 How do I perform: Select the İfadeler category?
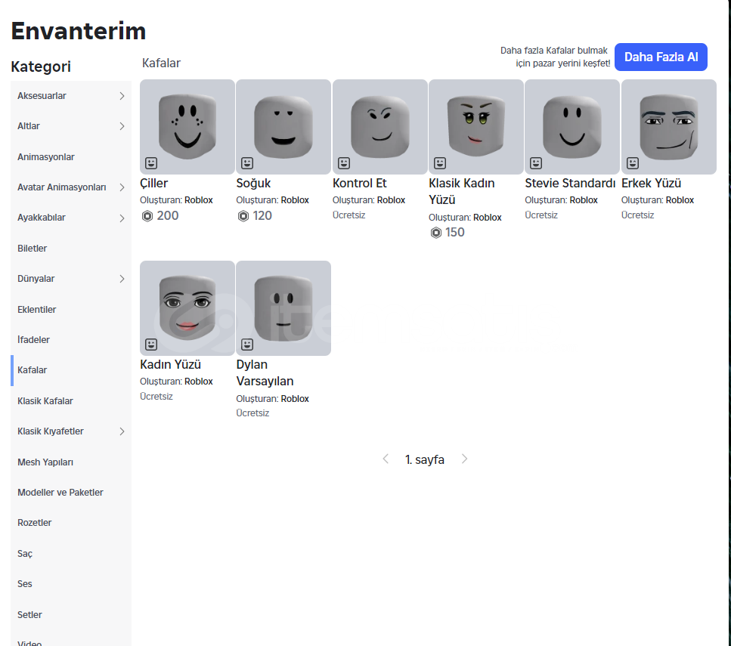71,340
